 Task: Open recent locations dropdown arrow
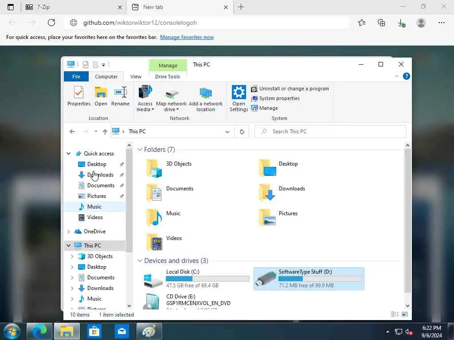point(96,131)
